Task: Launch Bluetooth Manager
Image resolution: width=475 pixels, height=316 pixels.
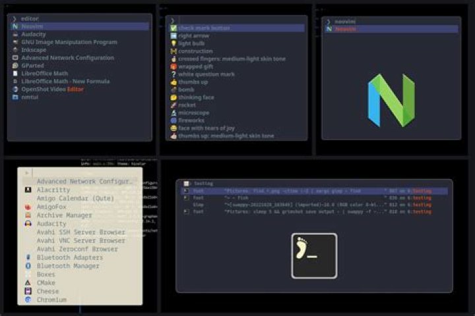Action: [80, 266]
